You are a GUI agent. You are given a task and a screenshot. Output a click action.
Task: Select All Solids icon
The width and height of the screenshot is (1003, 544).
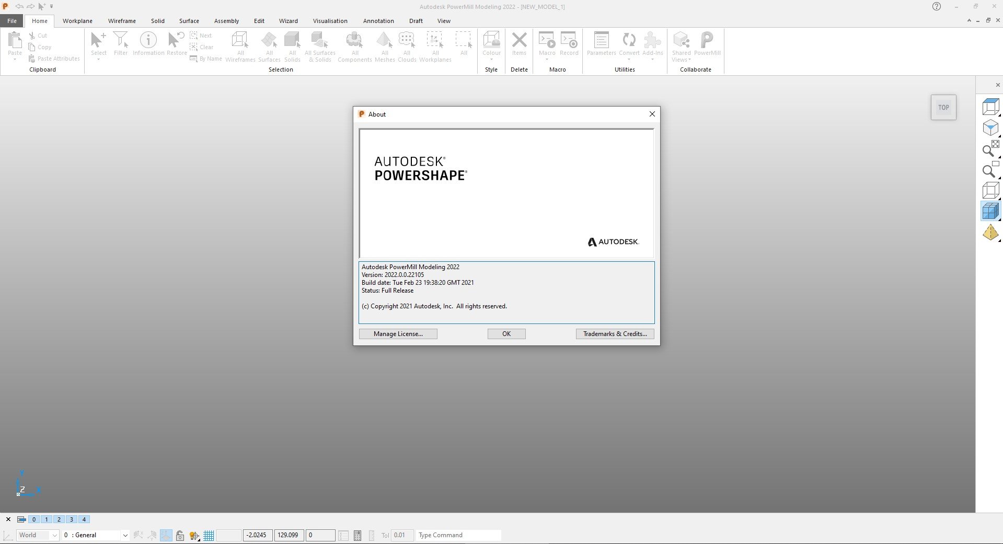(x=292, y=40)
